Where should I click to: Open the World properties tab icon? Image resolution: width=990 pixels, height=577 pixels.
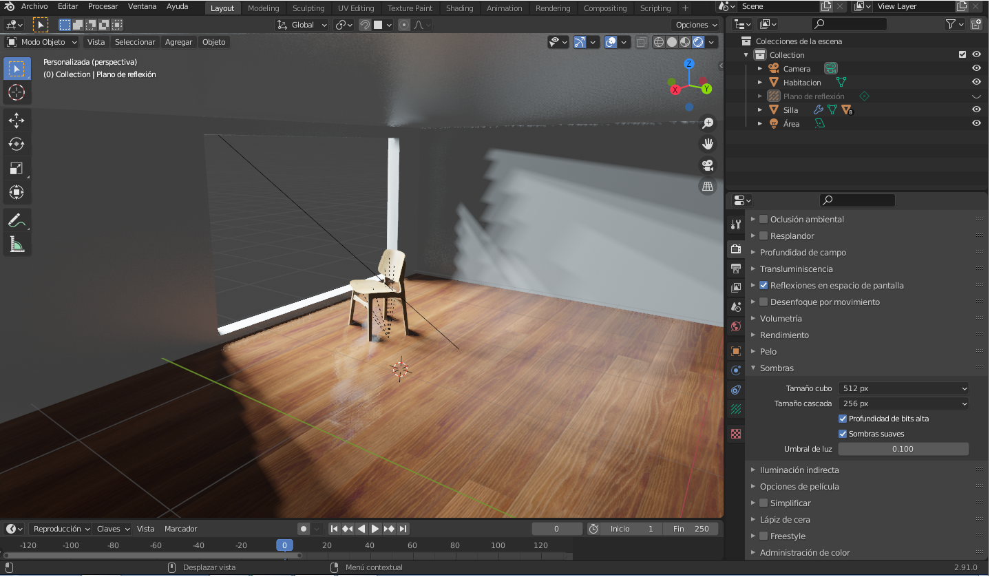pos(736,326)
